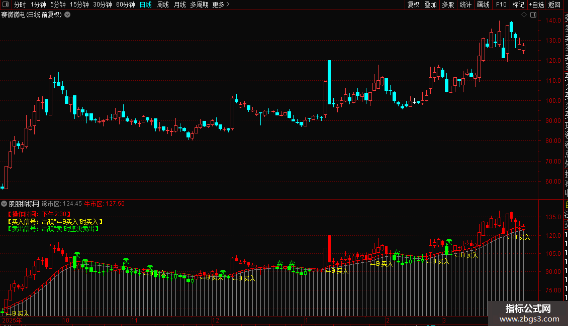Select the 30分钟 period tab

(x=103, y=5)
